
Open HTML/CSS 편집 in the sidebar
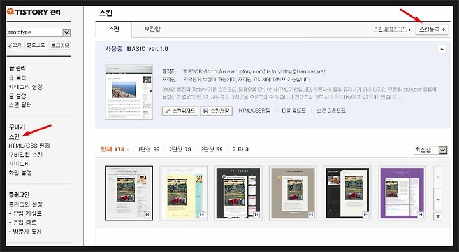[29, 146]
